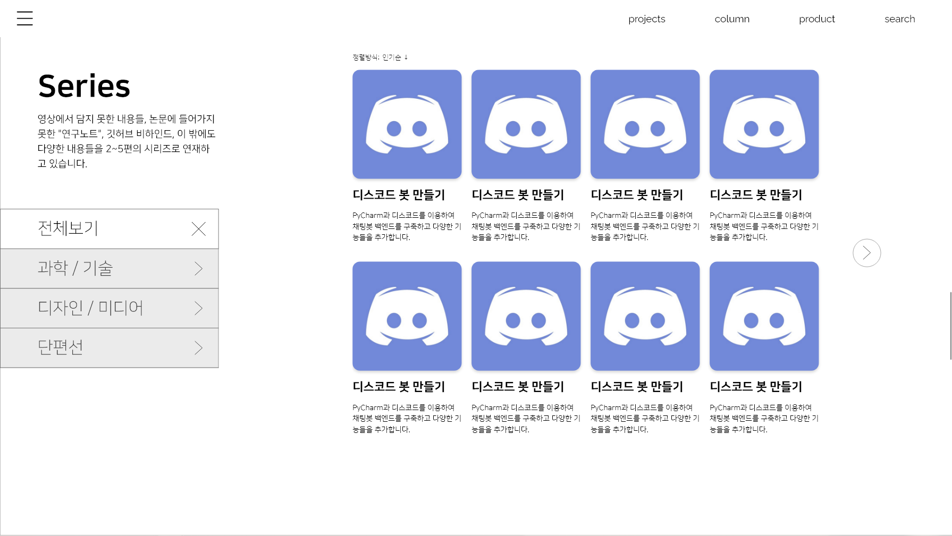
Task: Click PyCharm description under first top-row card
Action: (407, 226)
